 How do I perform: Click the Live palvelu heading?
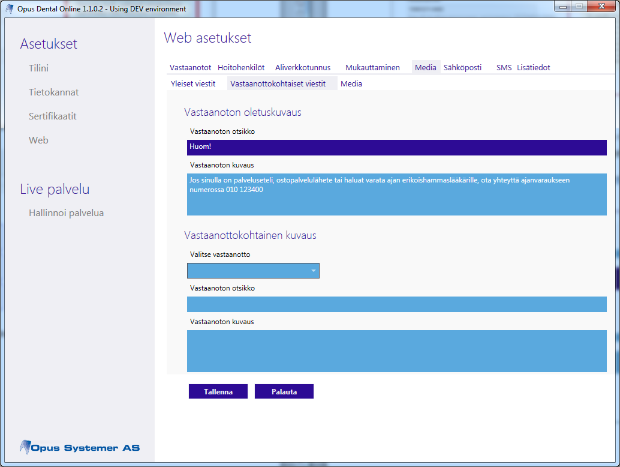tap(55, 189)
